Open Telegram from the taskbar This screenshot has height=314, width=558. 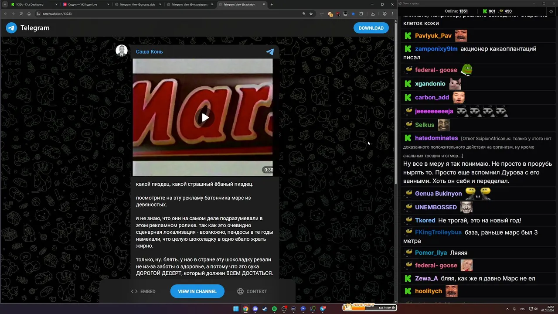click(323, 309)
